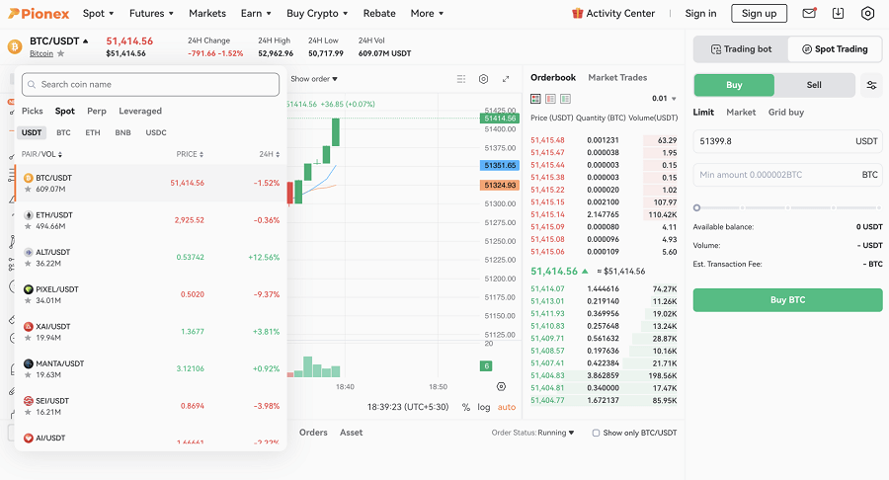
Task: Click the download app icon
Action: pyautogui.click(x=838, y=13)
